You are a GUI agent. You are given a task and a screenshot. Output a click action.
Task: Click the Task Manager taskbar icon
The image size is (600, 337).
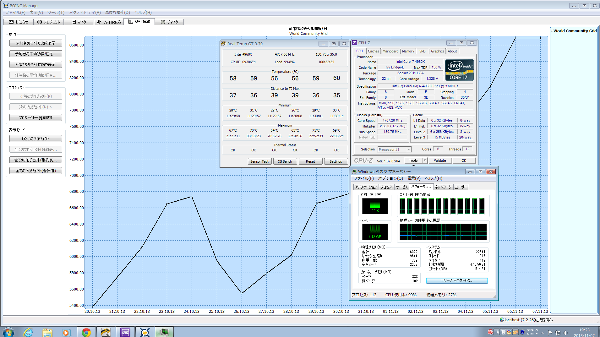click(x=164, y=332)
